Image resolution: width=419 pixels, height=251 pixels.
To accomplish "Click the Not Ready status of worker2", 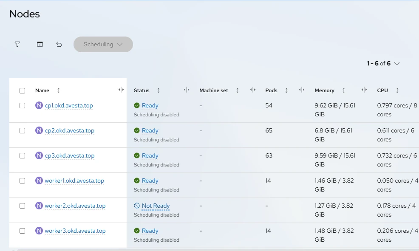I will click(x=156, y=206).
